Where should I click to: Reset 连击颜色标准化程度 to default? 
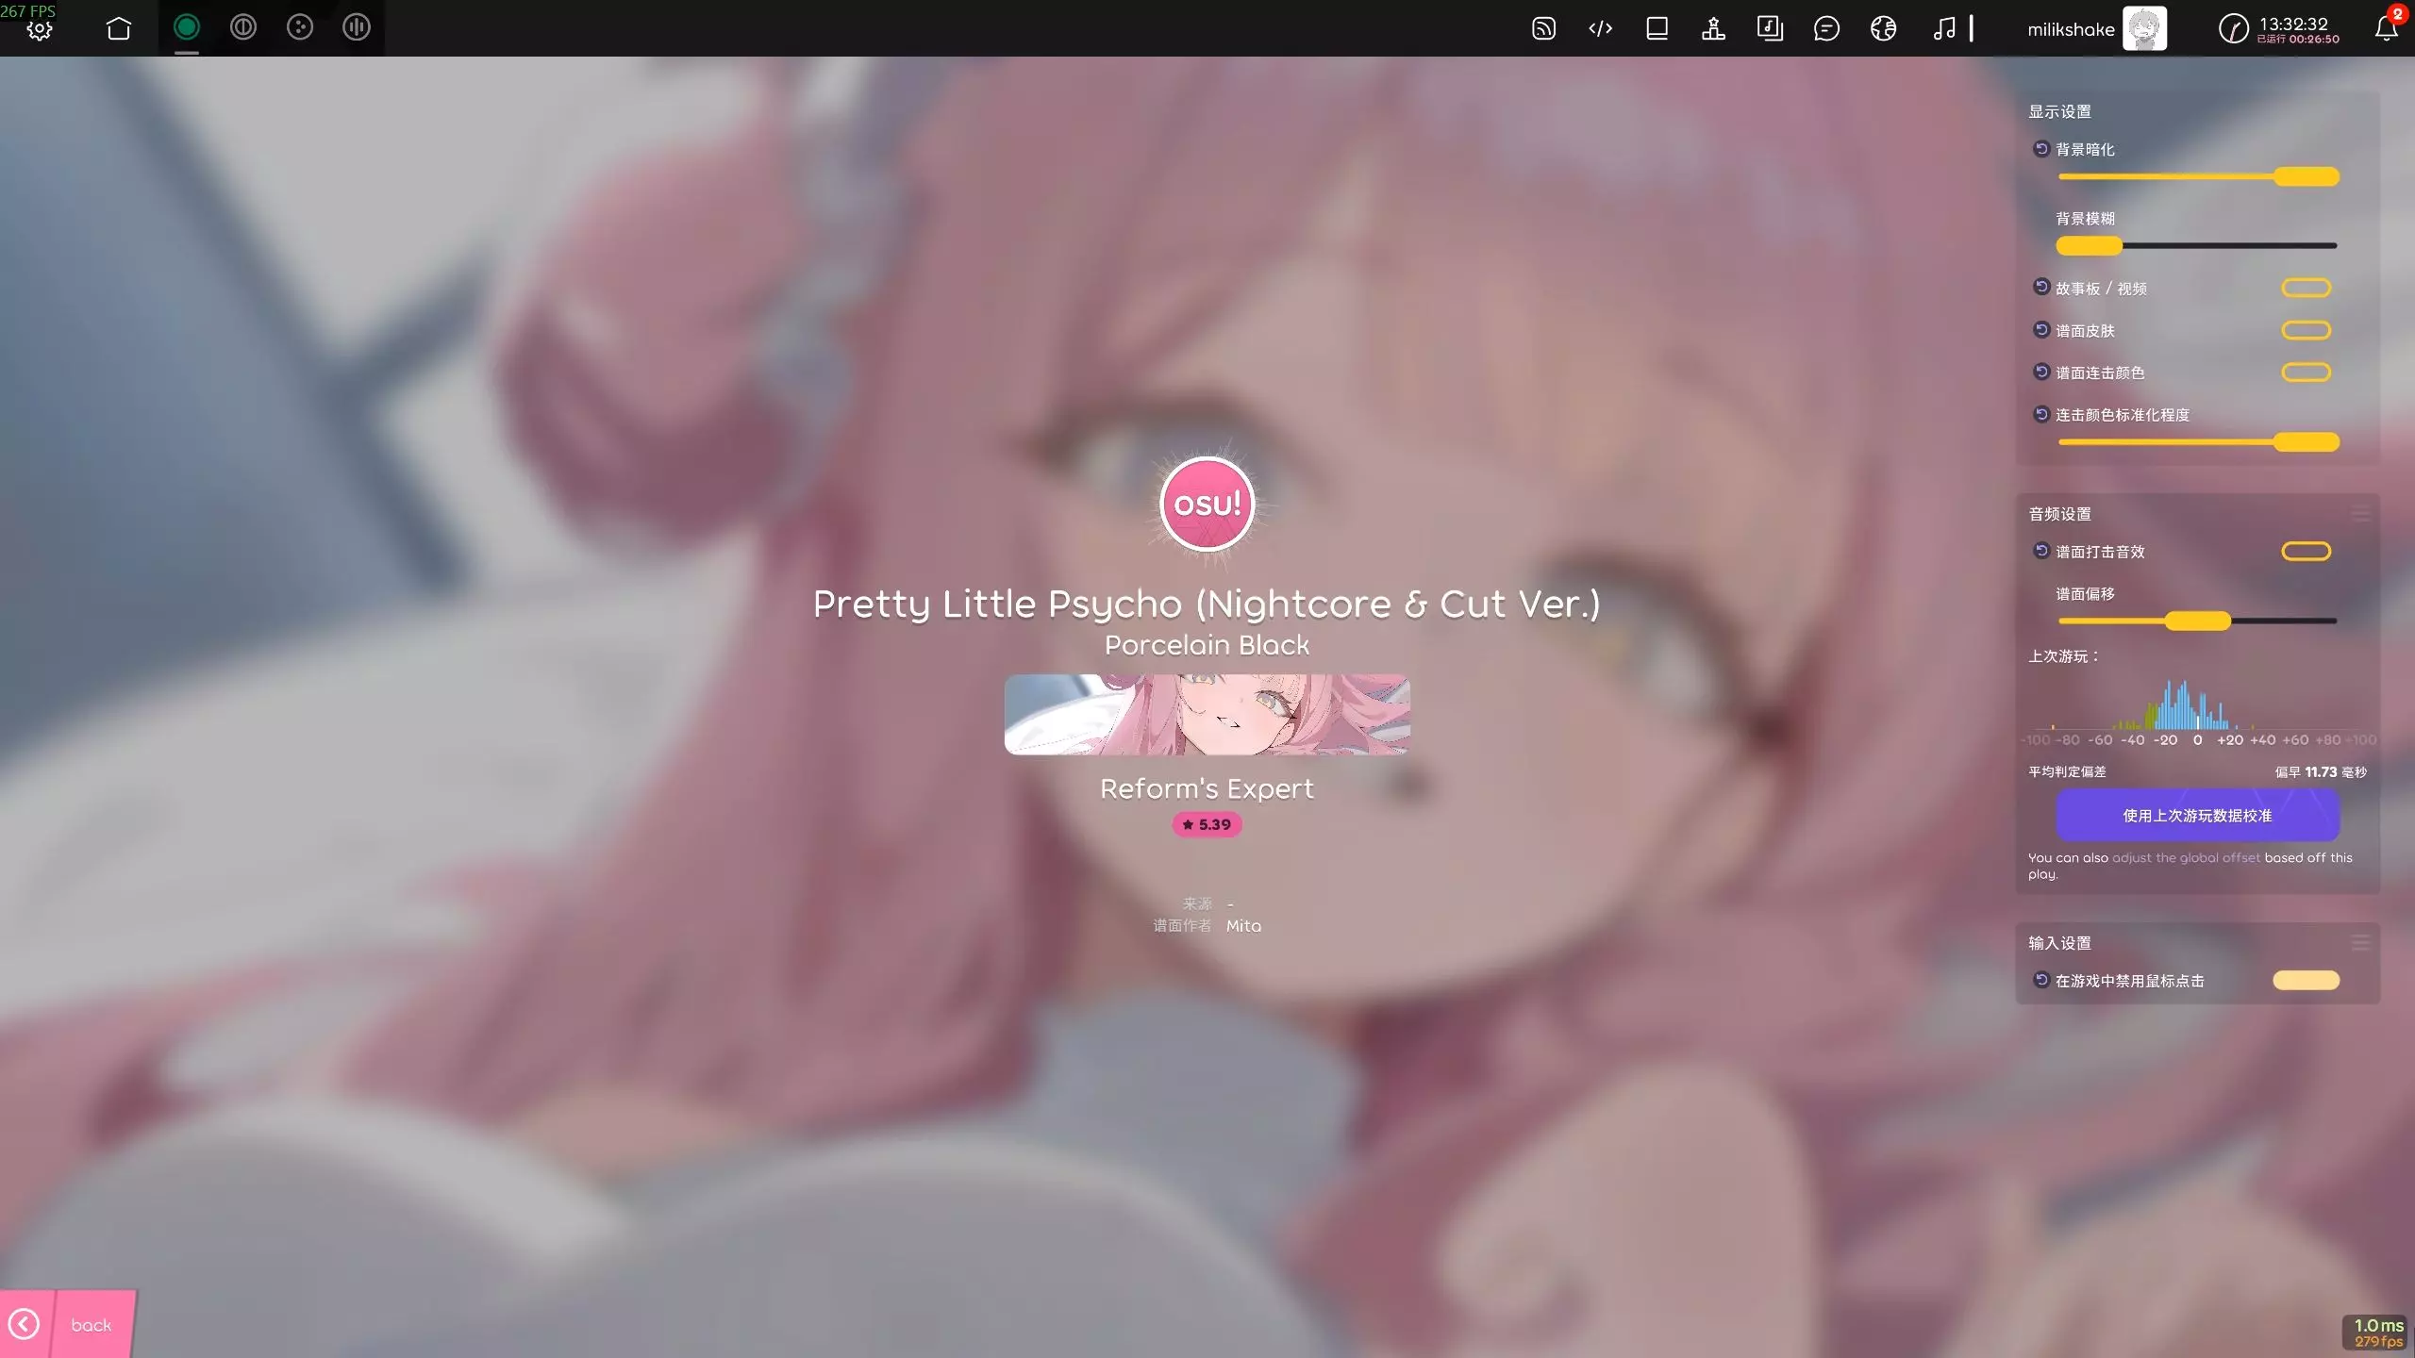(2041, 414)
